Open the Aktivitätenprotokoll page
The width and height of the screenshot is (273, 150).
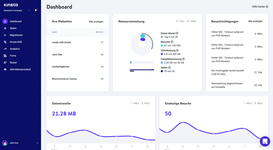click(20, 70)
